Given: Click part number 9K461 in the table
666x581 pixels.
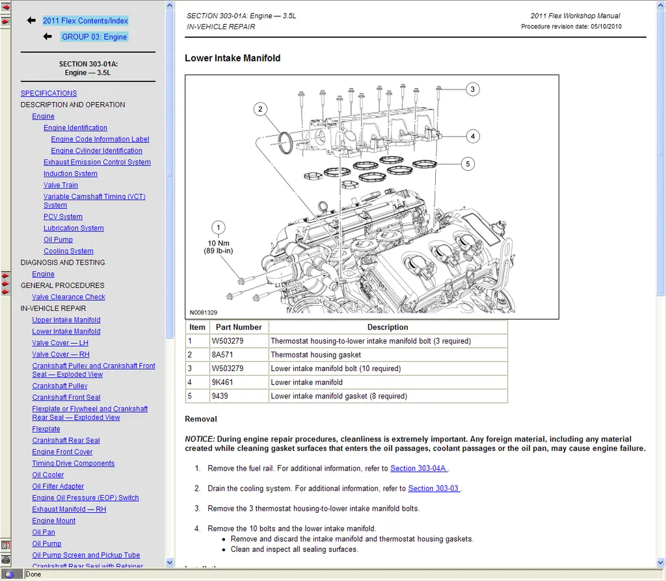Looking at the screenshot, I should tap(222, 382).
